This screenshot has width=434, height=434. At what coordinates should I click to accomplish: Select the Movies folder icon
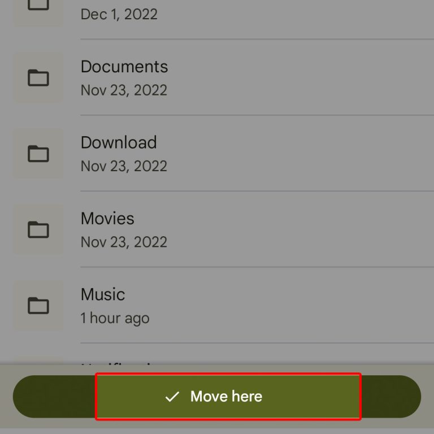38,230
